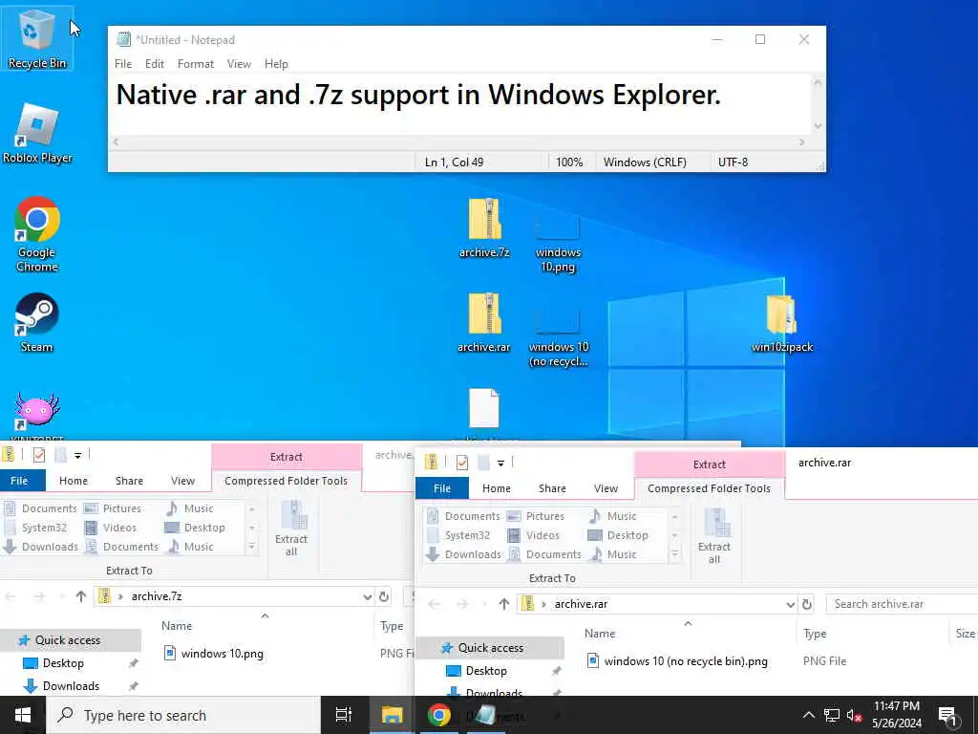Open the quick access toolbar dropdown in the archive.rar window
This screenshot has width=978, height=734.
click(x=500, y=464)
